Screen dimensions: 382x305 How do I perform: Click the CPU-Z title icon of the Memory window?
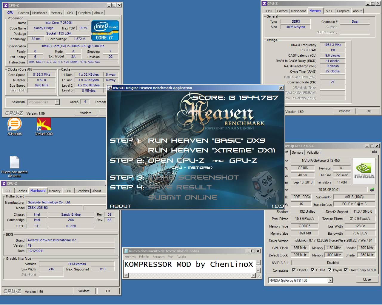(x=264, y=4)
